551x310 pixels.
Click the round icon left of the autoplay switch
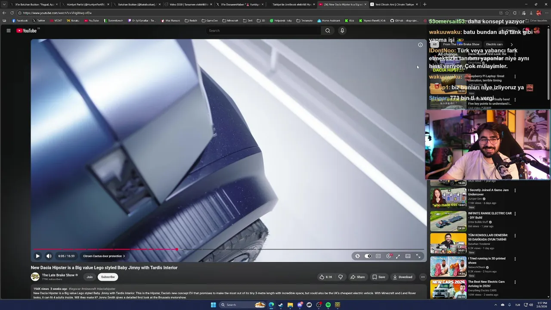(x=357, y=256)
